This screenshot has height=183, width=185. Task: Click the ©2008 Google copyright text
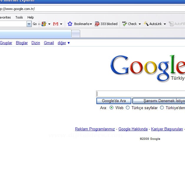click(150, 139)
